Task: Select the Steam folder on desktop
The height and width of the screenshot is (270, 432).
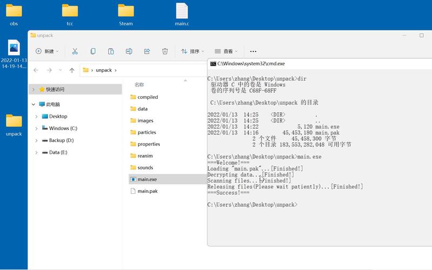Action: (x=126, y=15)
